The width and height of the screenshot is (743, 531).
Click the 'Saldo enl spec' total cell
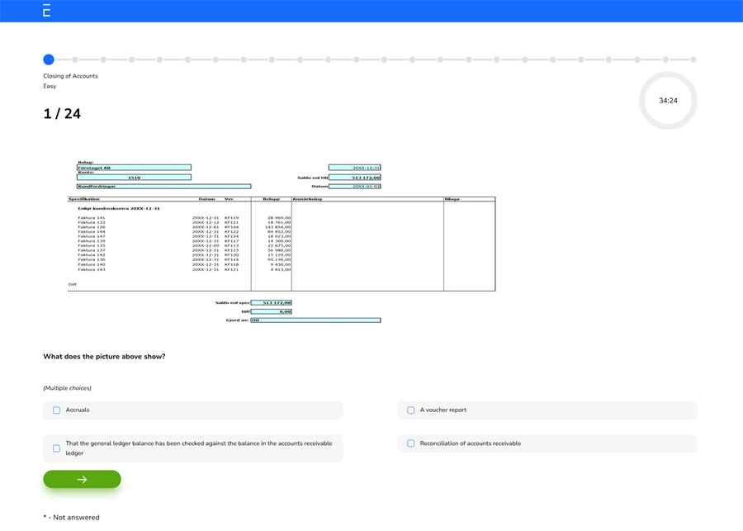[272, 303]
